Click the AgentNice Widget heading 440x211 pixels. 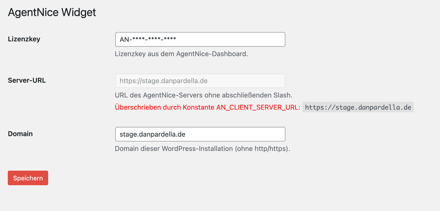pyautogui.click(x=52, y=12)
